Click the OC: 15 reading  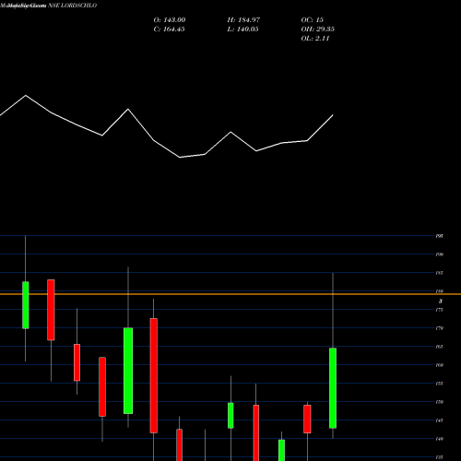click(312, 20)
